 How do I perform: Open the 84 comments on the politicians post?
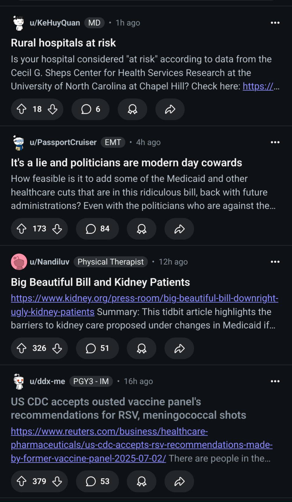tap(97, 229)
